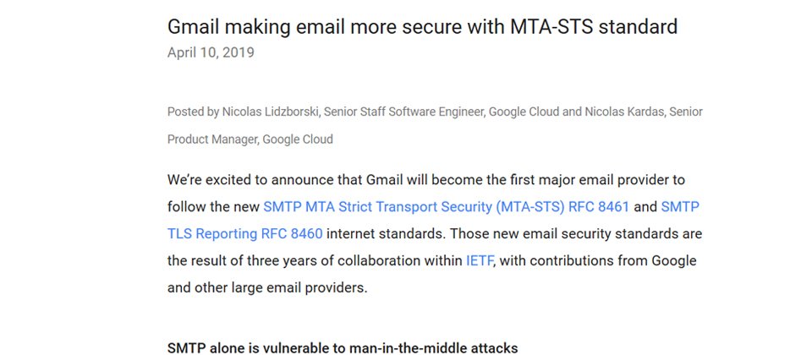Open the MTA-STS RFC 8461 link
This screenshot has width=812, height=355.
(447, 207)
